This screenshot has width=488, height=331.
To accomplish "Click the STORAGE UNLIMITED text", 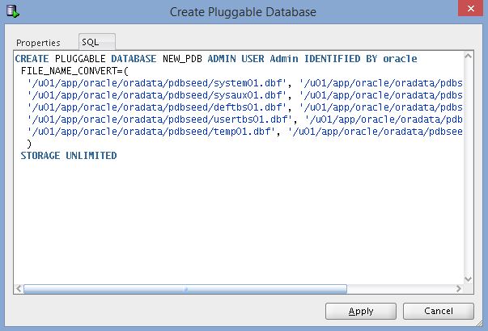I will click(x=69, y=156).
